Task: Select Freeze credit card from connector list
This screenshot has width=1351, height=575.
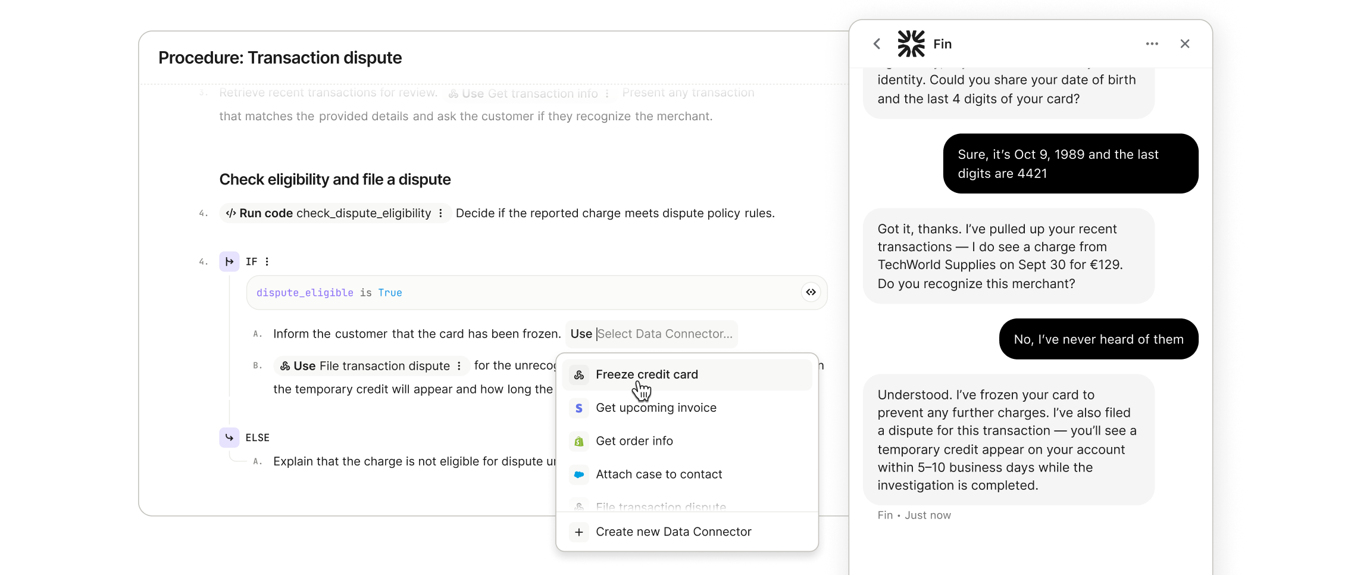Action: [646, 374]
